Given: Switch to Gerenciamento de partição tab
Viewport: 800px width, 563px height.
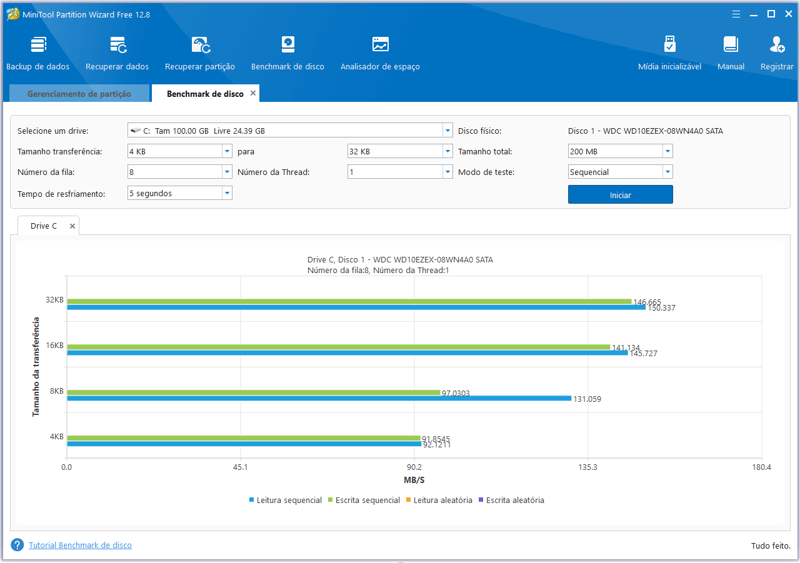Looking at the screenshot, I should [79, 94].
